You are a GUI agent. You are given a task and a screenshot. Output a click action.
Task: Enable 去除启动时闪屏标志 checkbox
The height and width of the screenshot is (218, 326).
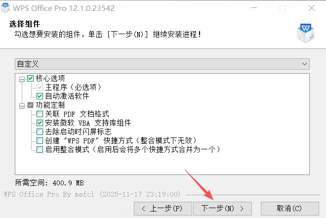coord(40,131)
